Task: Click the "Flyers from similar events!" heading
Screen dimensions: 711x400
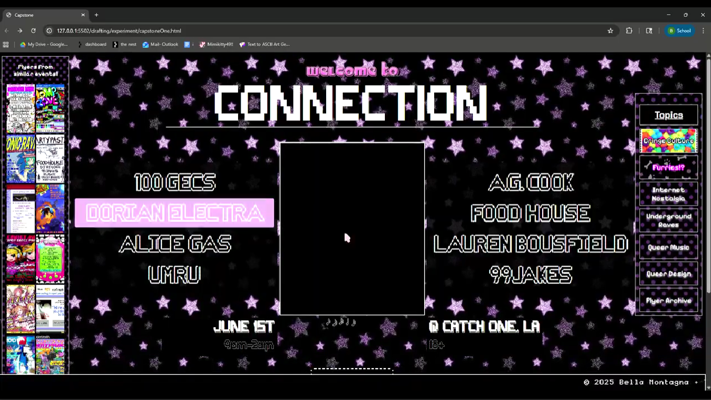Action: pyautogui.click(x=36, y=70)
